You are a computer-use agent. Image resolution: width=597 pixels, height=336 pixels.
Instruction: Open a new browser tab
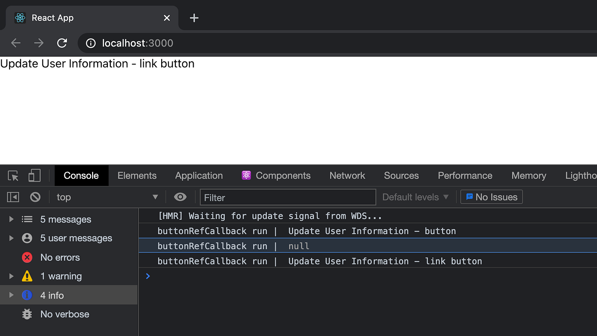point(194,18)
